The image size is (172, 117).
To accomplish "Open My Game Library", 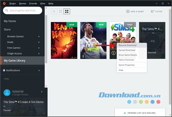I will pyautogui.click(x=22, y=61).
